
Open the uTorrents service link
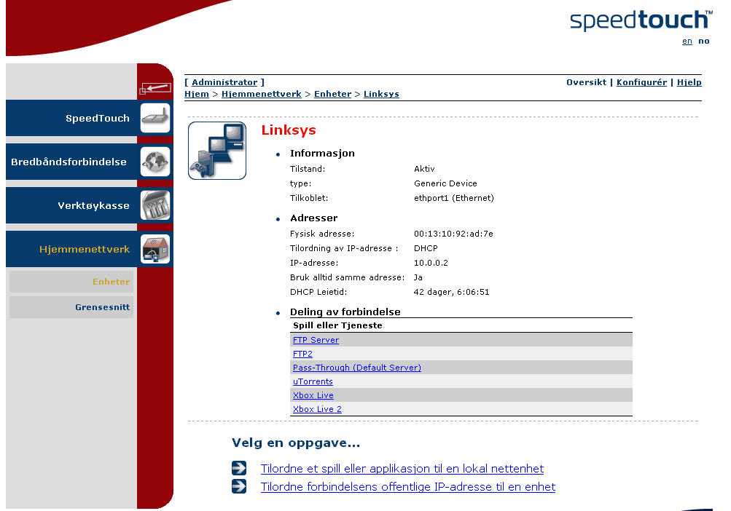(x=313, y=381)
